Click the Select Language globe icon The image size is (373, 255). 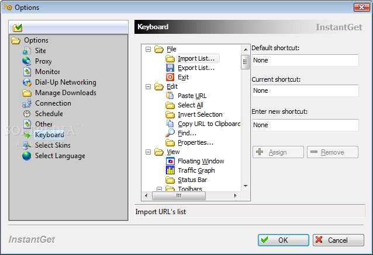27,156
